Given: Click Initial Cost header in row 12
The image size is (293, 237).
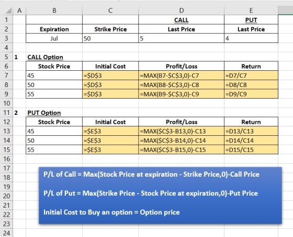Looking at the screenshot, I should point(110,122).
